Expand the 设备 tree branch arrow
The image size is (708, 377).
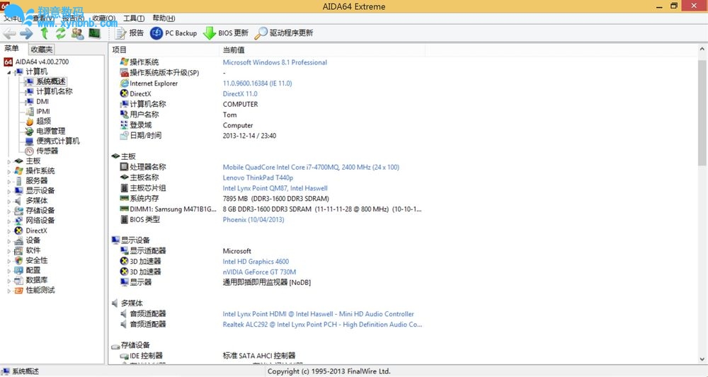[9, 241]
